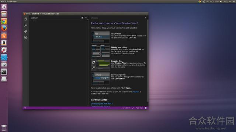
Task: Click the Command palette thumbnail
Action: [x=100, y=78]
